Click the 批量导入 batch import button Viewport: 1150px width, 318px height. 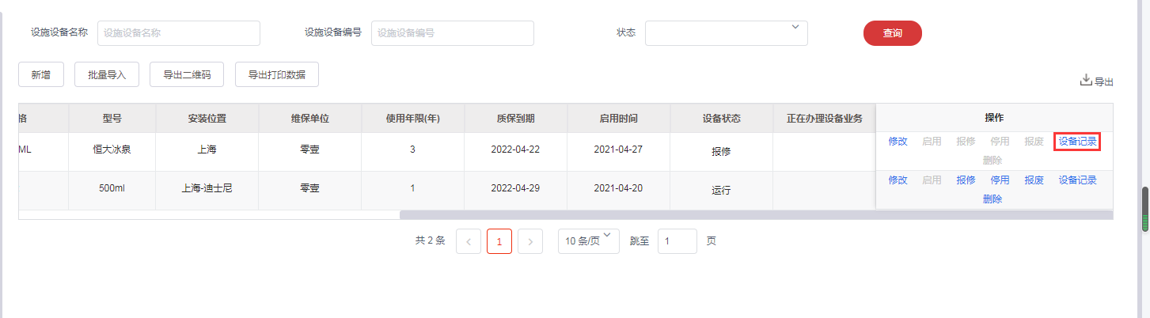click(x=107, y=74)
